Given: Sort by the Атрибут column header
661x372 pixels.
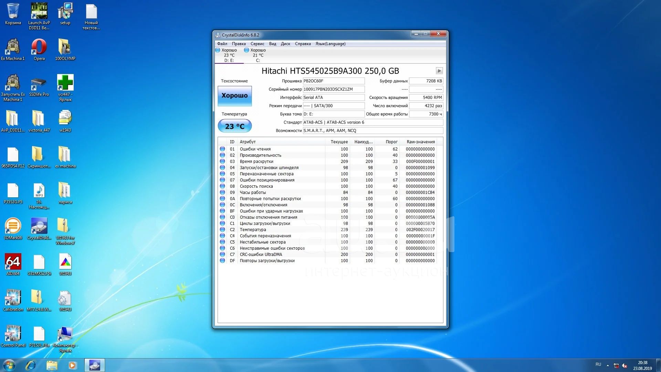Looking at the screenshot, I should [x=281, y=142].
